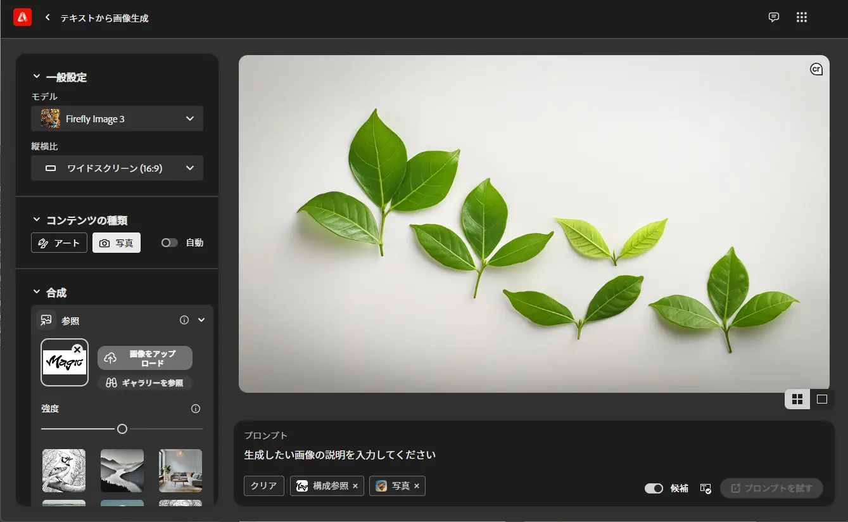This screenshot has width=848, height=522.
Task: Switch to single image view
Action: coord(822,399)
